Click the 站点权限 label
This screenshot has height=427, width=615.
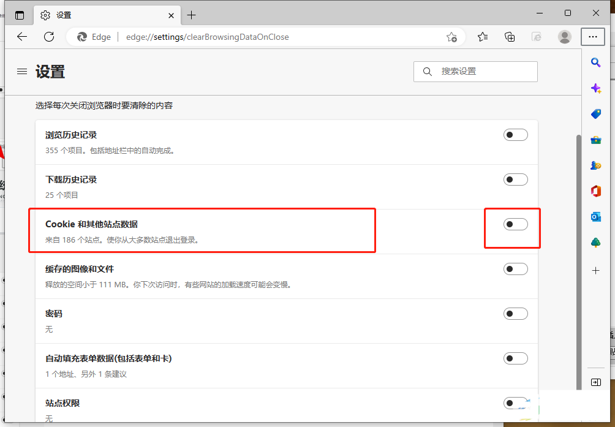tap(62, 403)
